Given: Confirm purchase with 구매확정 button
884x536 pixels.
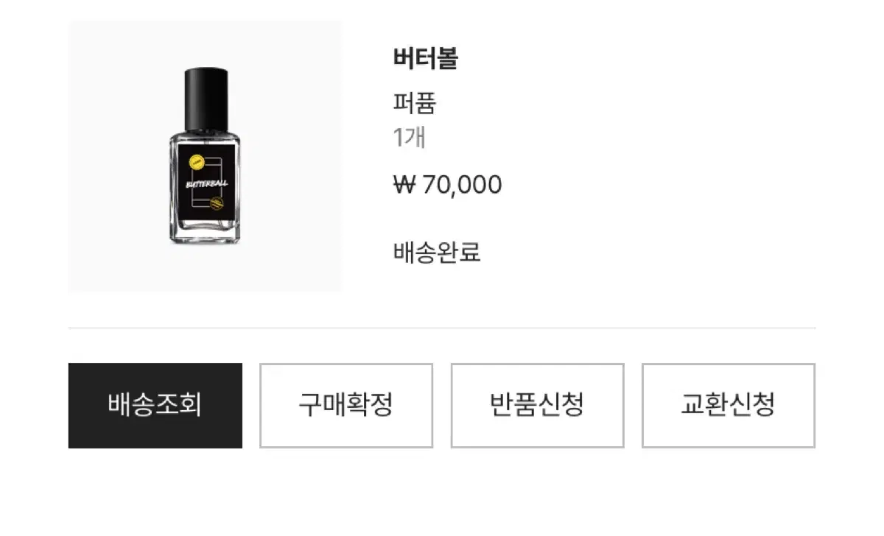Looking at the screenshot, I should click(x=346, y=405).
